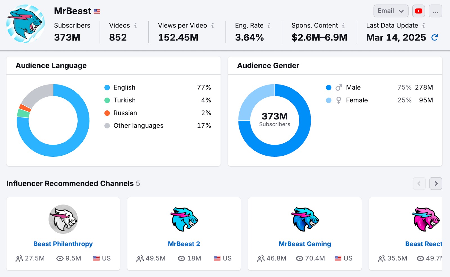Click MrBeast Gaming subscribers icon
Image resolution: width=450 pixels, height=277 pixels.
(261, 258)
